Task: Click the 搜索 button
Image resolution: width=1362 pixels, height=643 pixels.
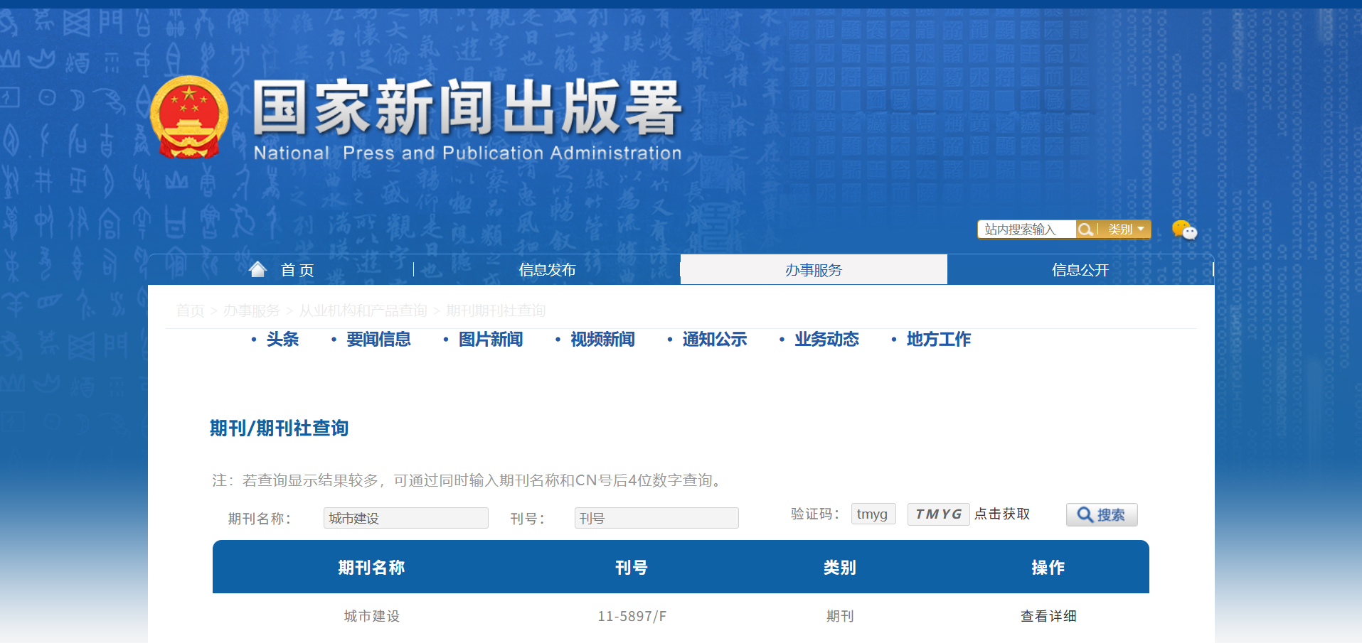Action: (1101, 515)
